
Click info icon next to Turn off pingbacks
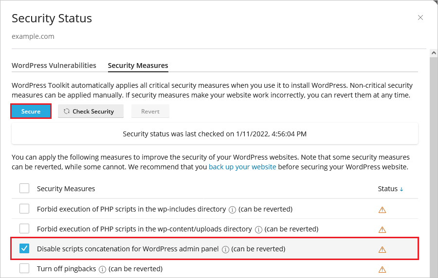point(102,269)
